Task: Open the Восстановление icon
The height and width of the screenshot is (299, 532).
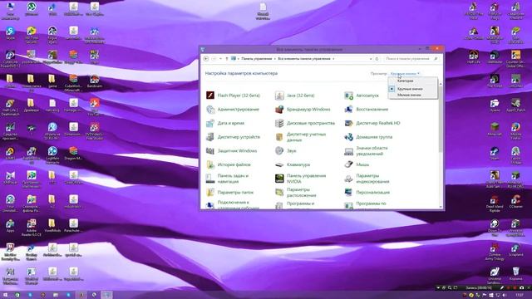Action: tap(348, 109)
